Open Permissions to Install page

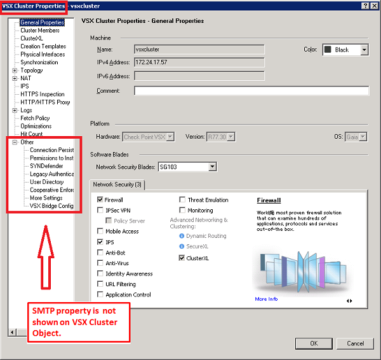click(x=51, y=158)
